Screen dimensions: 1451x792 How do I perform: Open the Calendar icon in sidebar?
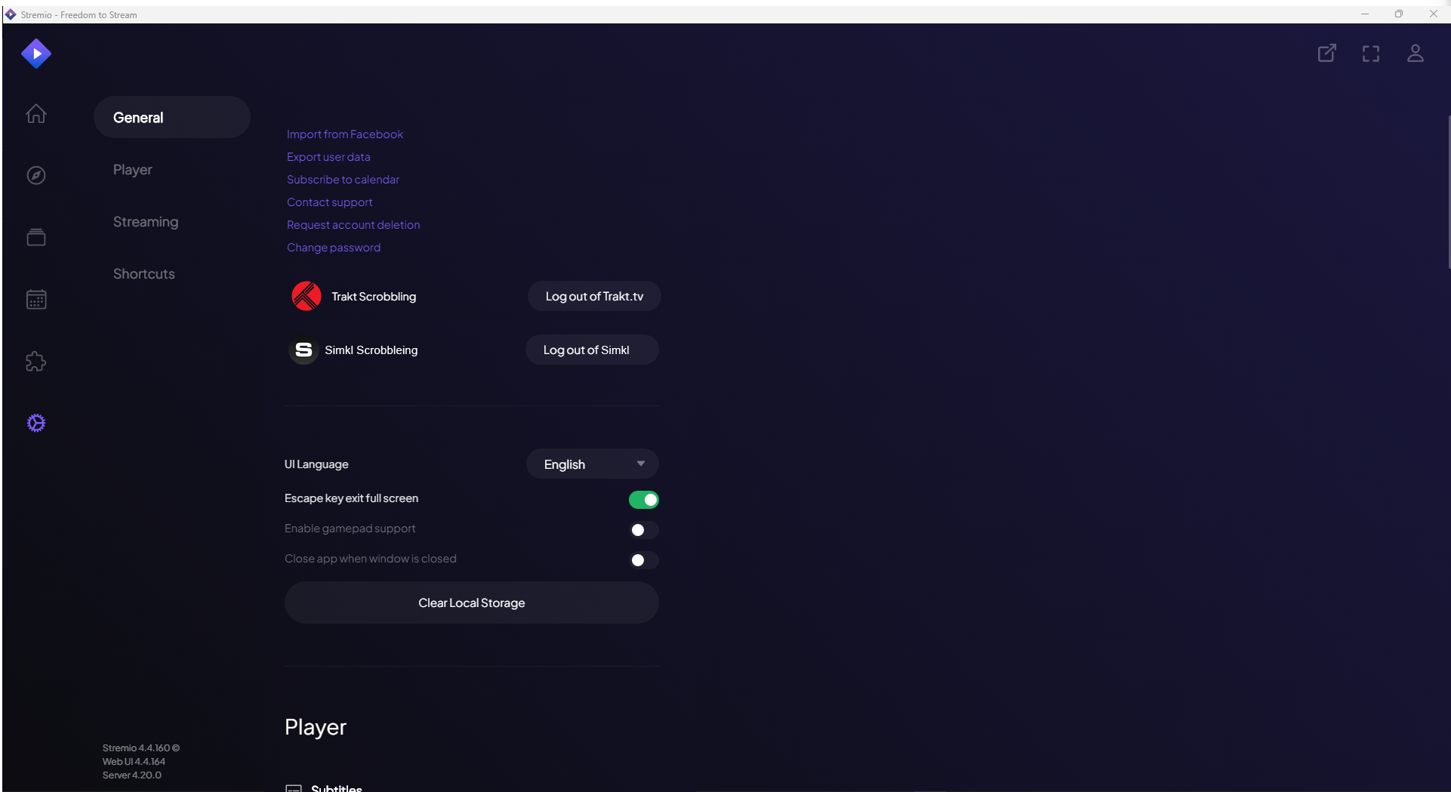click(35, 299)
